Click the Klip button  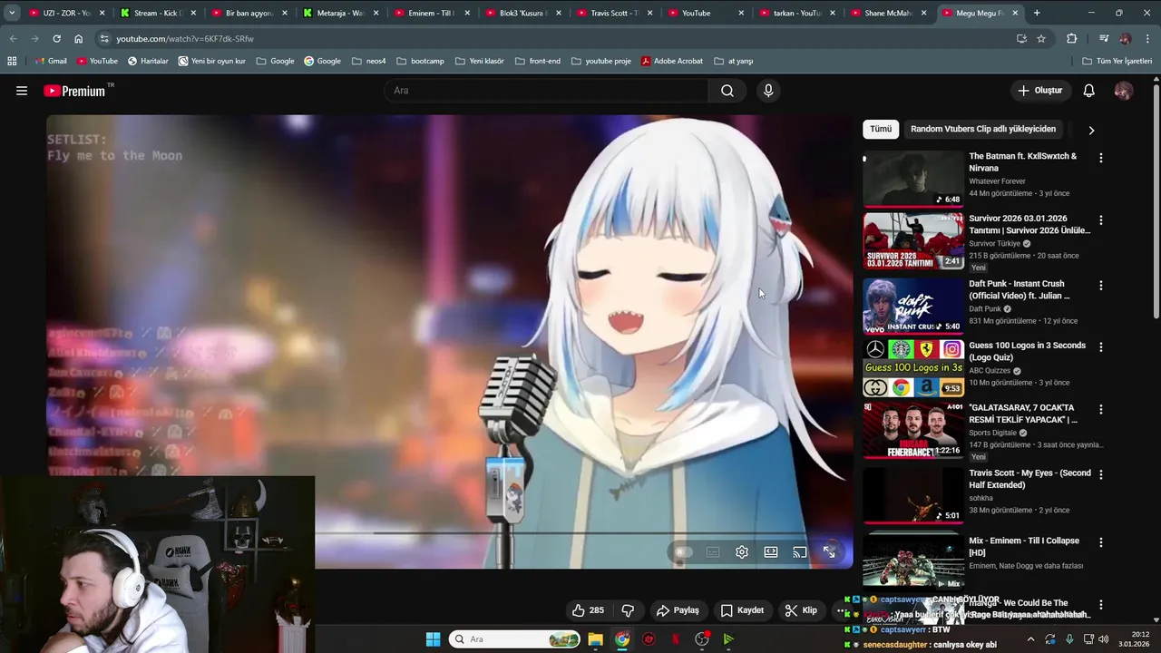801,610
